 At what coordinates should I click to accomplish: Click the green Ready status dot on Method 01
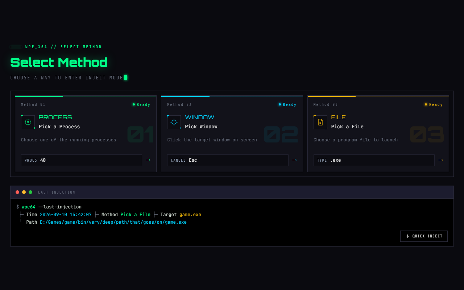(x=134, y=104)
